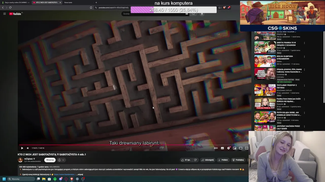This screenshot has width=325, height=182.
Task: Open the Windows Start menu
Action: point(4,179)
